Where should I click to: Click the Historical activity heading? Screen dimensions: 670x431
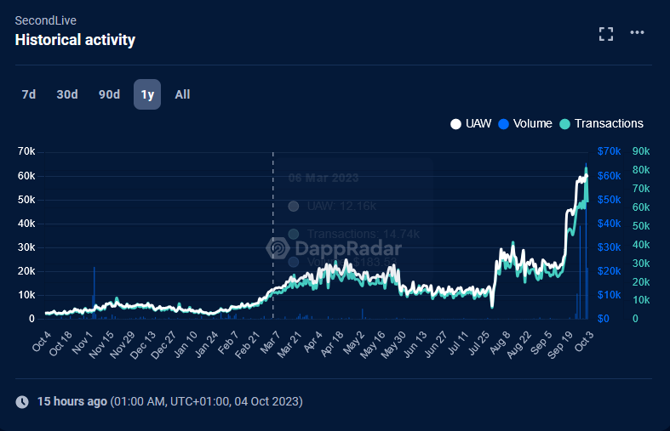75,40
